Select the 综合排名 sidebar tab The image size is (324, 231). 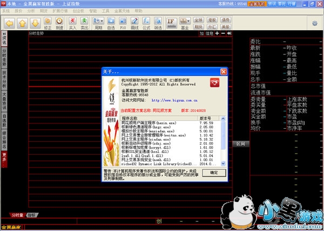pyautogui.click(x=4, y=140)
